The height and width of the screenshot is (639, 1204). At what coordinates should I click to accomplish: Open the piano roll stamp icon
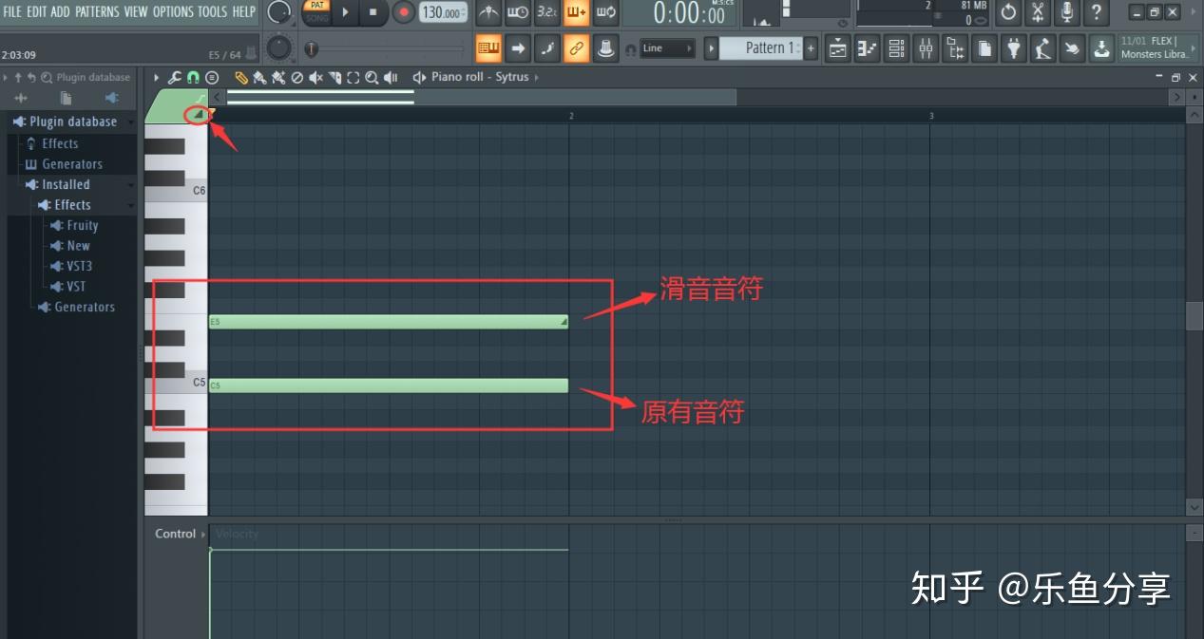[x=212, y=77]
